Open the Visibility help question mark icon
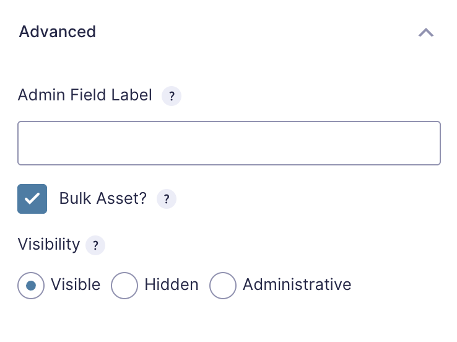The width and height of the screenshot is (457, 342). coord(95,245)
